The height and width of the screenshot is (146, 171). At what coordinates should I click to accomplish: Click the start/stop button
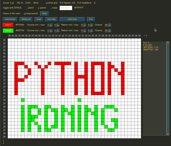click(x=72, y=19)
